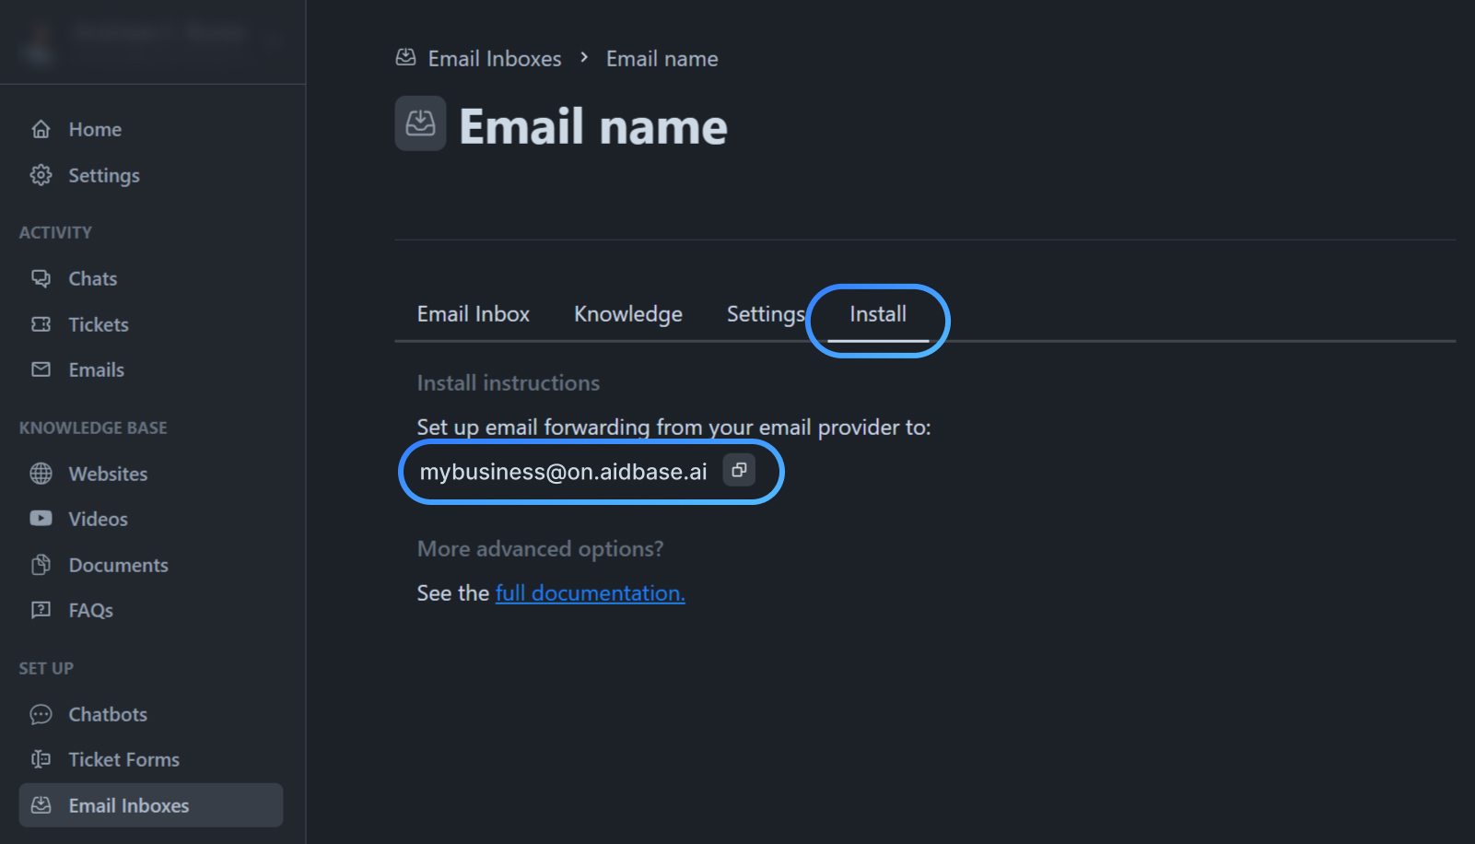This screenshot has width=1475, height=844.
Task: Click the Ticket Forms icon
Action: pyautogui.click(x=41, y=758)
